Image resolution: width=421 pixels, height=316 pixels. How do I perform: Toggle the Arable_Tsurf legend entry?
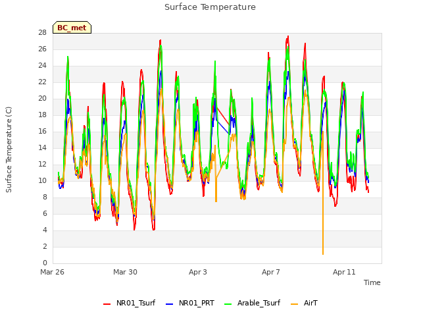pyautogui.click(x=253, y=303)
